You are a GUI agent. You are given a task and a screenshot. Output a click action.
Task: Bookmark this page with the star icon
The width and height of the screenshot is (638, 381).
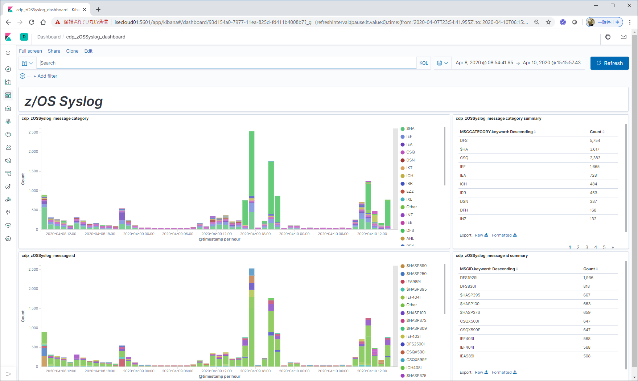point(548,22)
